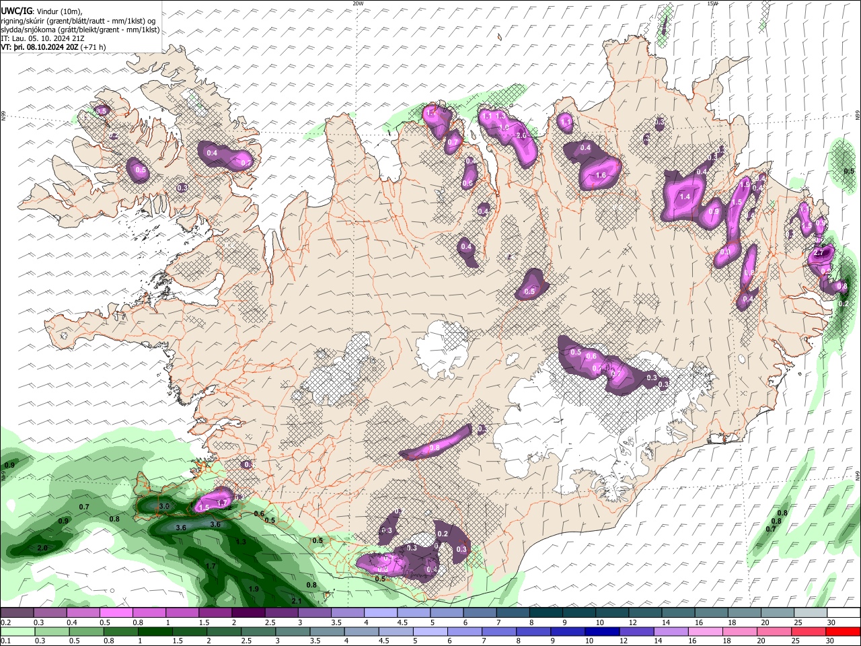Click the '66N' latitude label on the right edge

858,116
